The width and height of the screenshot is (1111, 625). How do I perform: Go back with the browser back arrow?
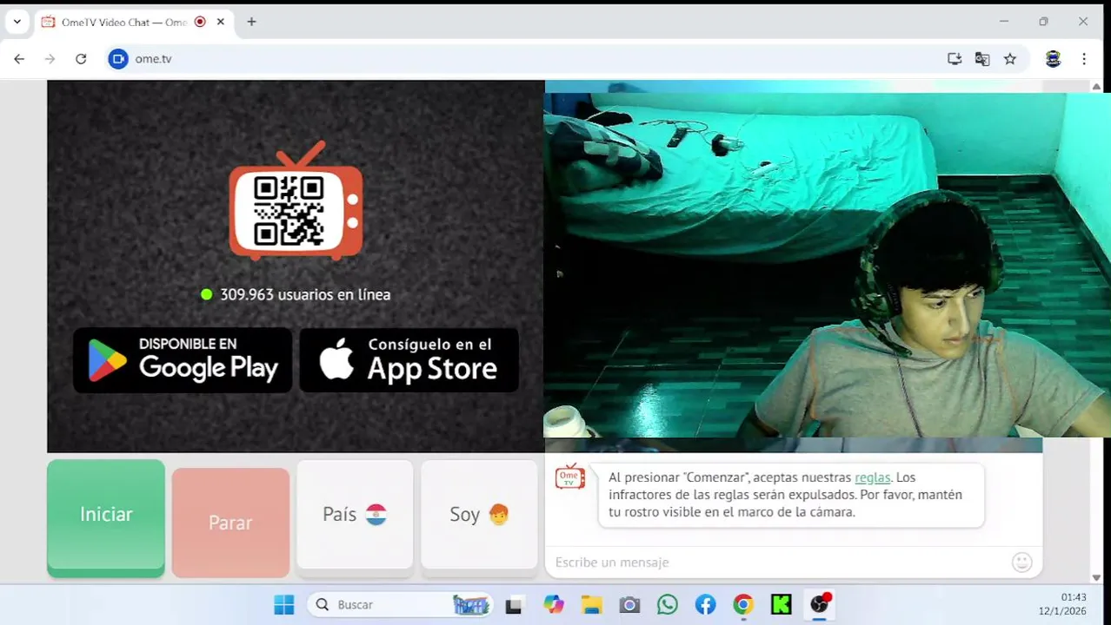tap(19, 59)
